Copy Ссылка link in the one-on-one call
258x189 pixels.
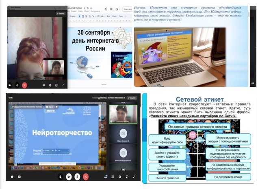[60, 13]
